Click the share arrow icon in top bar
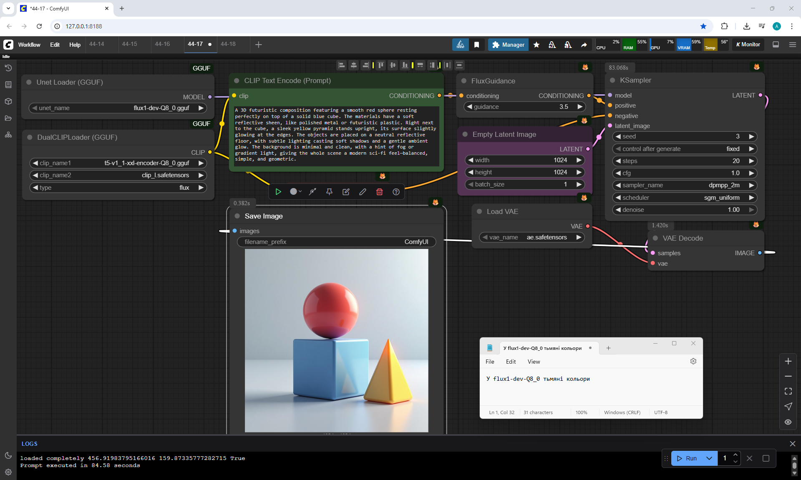This screenshot has width=801, height=480. (584, 45)
